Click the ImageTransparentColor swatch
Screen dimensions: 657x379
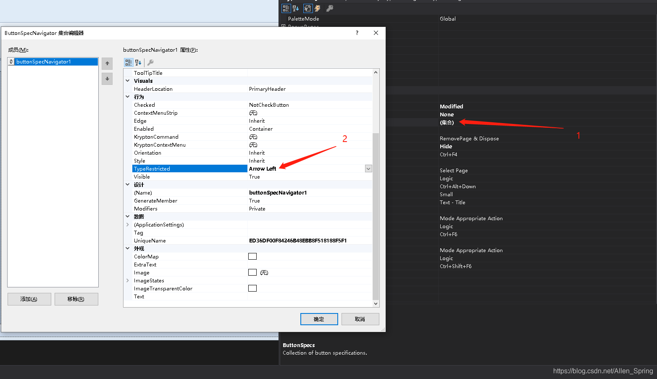click(x=252, y=288)
